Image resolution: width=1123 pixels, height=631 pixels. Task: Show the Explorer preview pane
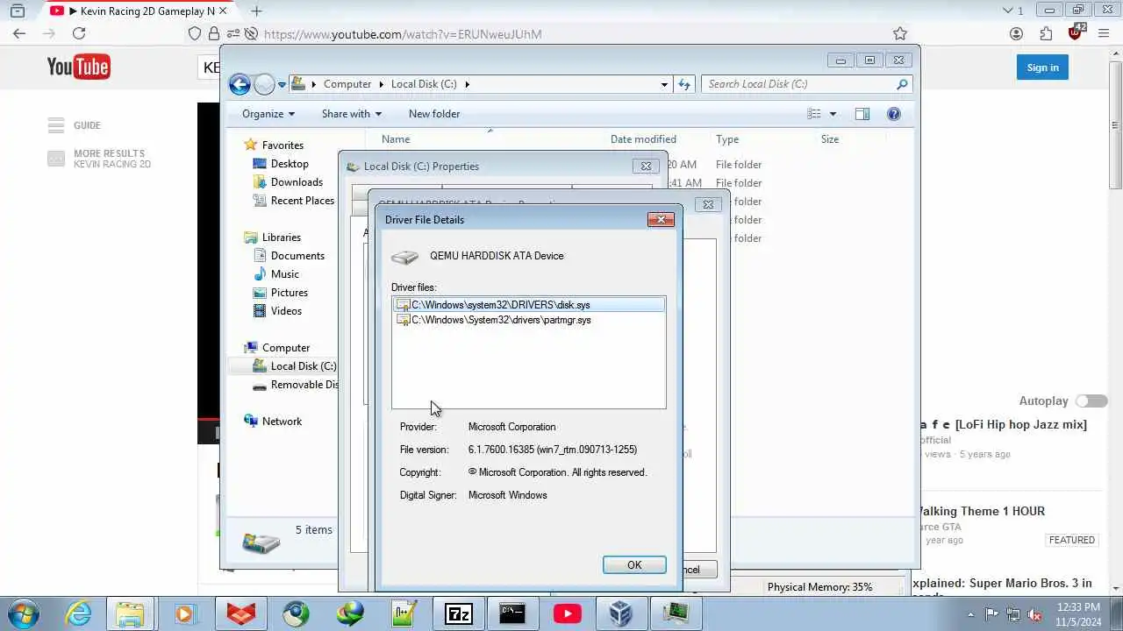[x=862, y=114]
